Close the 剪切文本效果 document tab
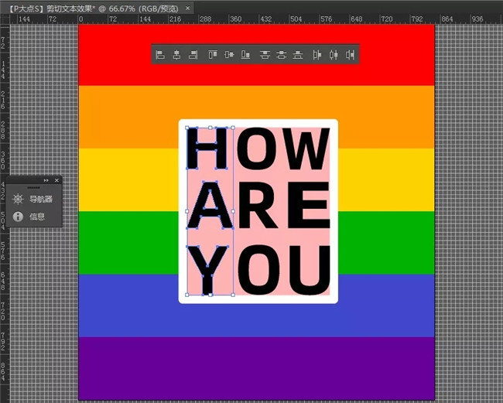The width and height of the screenshot is (503, 403). (187, 7)
